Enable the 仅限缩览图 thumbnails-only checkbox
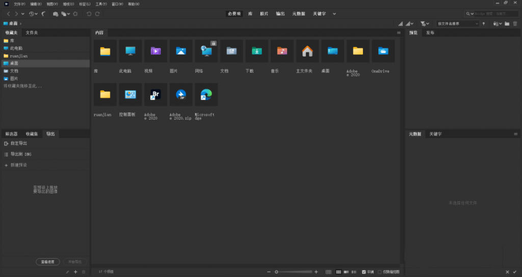Image resolution: width=522 pixels, height=277 pixels. 379,272
